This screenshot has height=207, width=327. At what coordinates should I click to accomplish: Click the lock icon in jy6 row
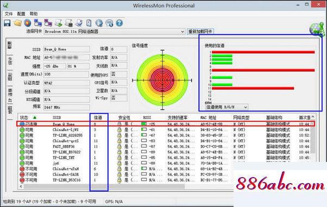click(119, 163)
